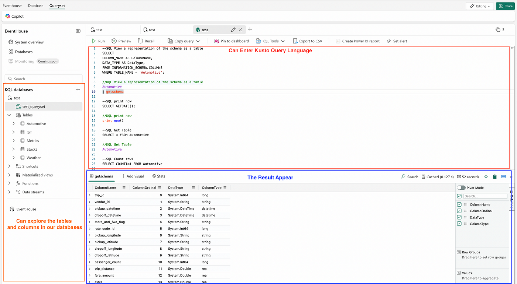
Task: Add a new KQL database with plus
Action: (78, 90)
